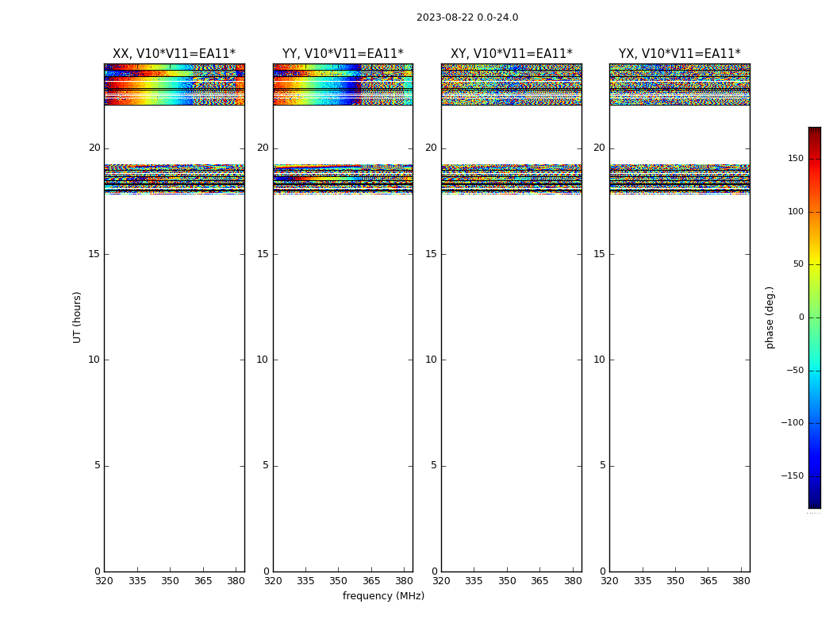Click the 2023-08-22 0.0-24.0 figure title
This screenshot has height=635, width=833.
[x=467, y=17]
